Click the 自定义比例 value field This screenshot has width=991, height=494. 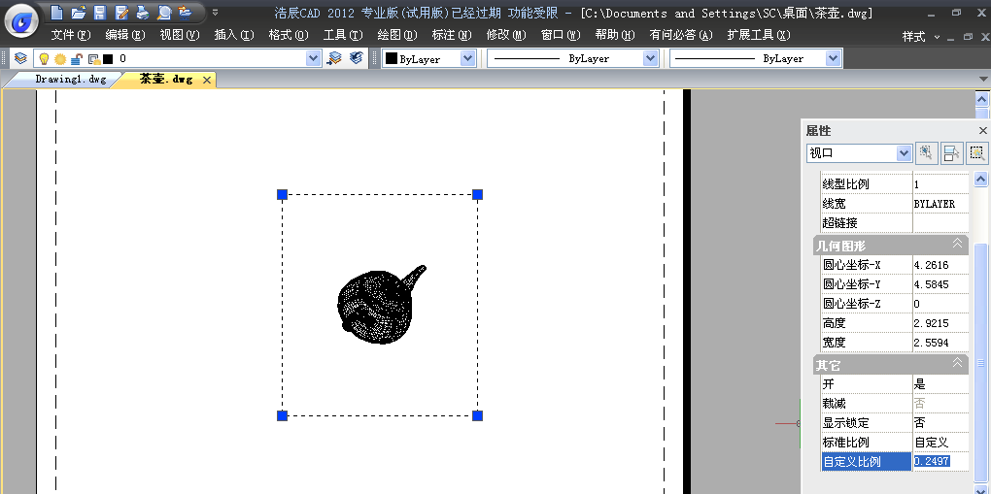pos(939,462)
